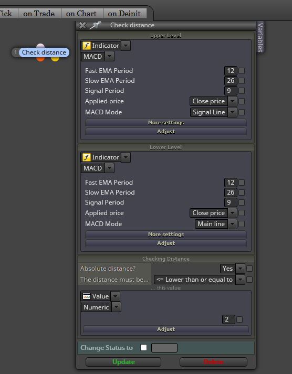Open the Value source dropdown
The image size is (292, 374).
point(116,296)
